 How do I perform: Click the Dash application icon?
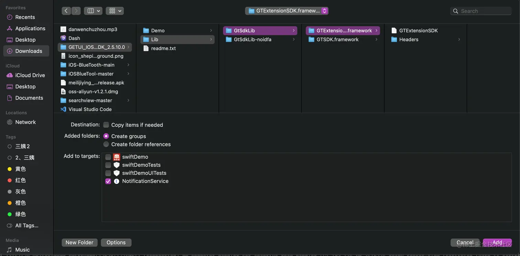(63, 38)
